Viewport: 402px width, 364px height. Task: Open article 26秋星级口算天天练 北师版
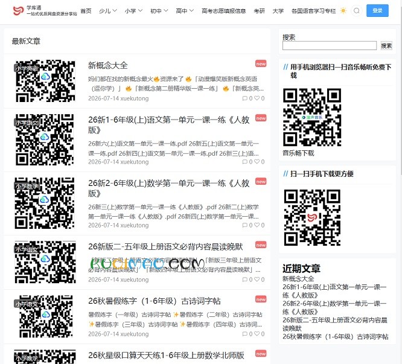tap(166, 356)
